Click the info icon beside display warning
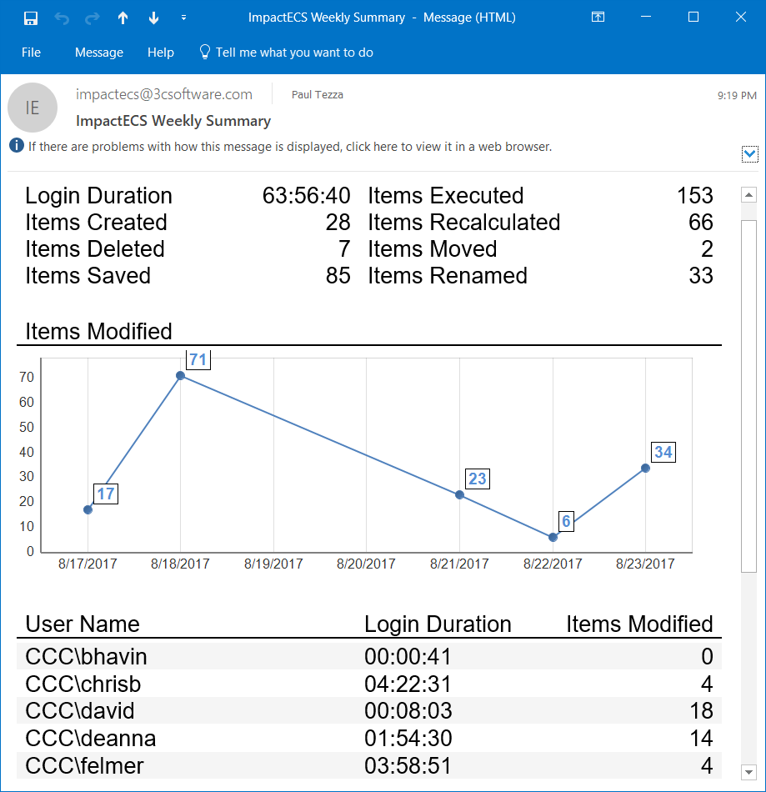Viewport: 766px width, 792px height. click(17, 145)
